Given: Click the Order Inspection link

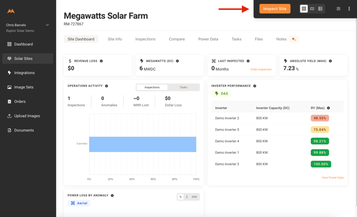Looking at the screenshot, I should point(261,69).
